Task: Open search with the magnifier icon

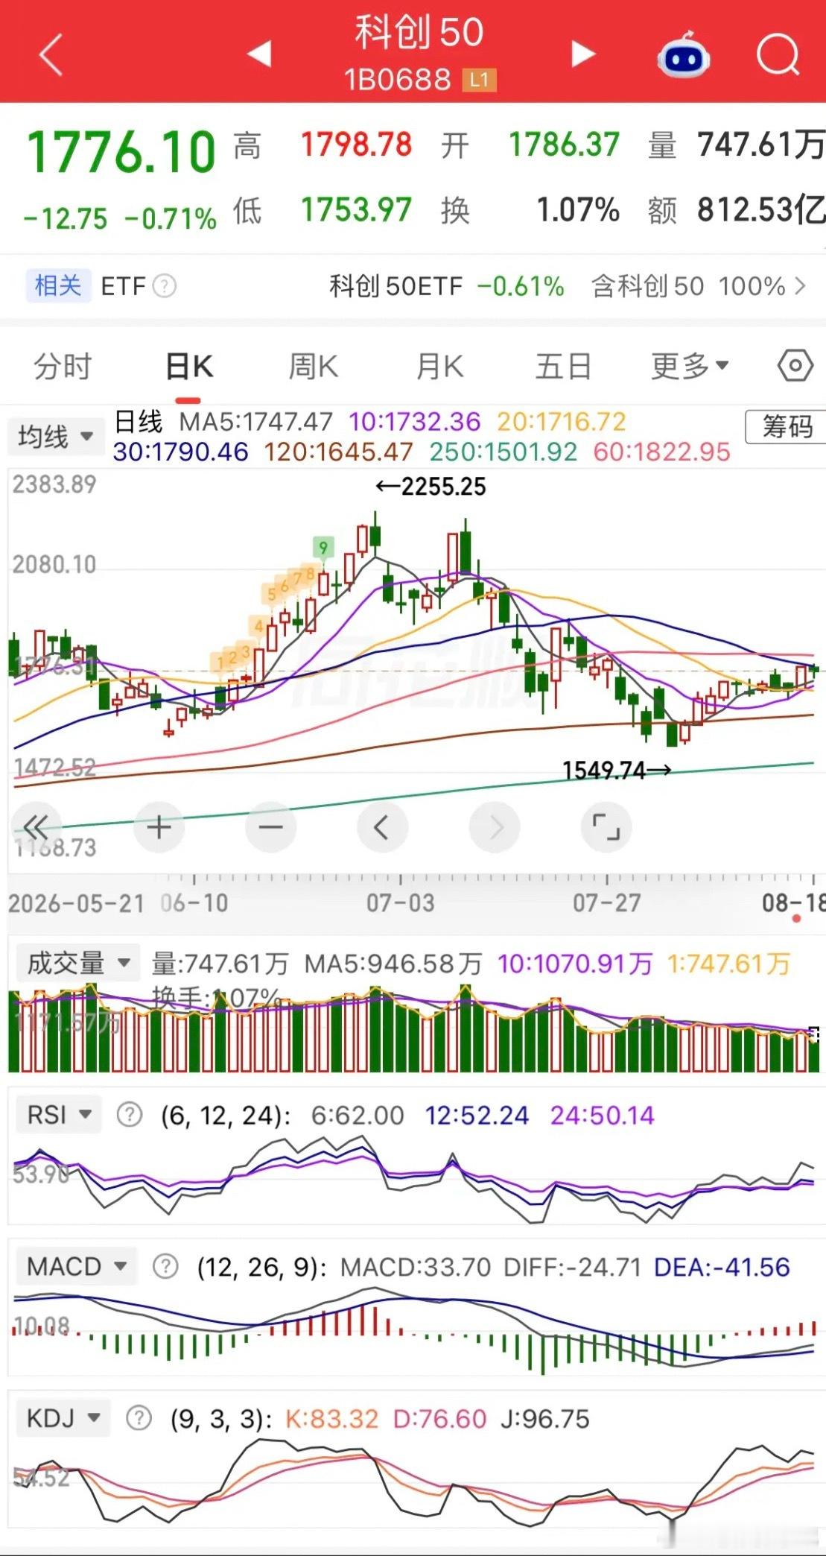Action: click(x=778, y=54)
